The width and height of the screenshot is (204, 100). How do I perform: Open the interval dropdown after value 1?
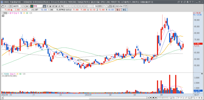click(92, 6)
